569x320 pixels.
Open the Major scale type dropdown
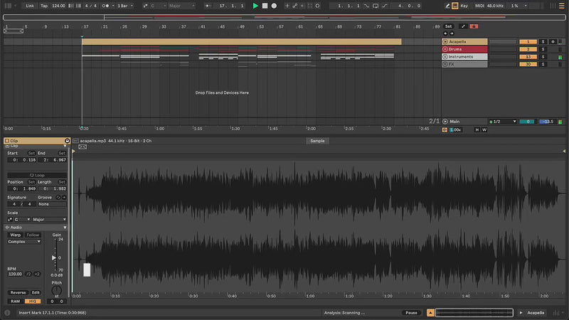click(x=49, y=220)
